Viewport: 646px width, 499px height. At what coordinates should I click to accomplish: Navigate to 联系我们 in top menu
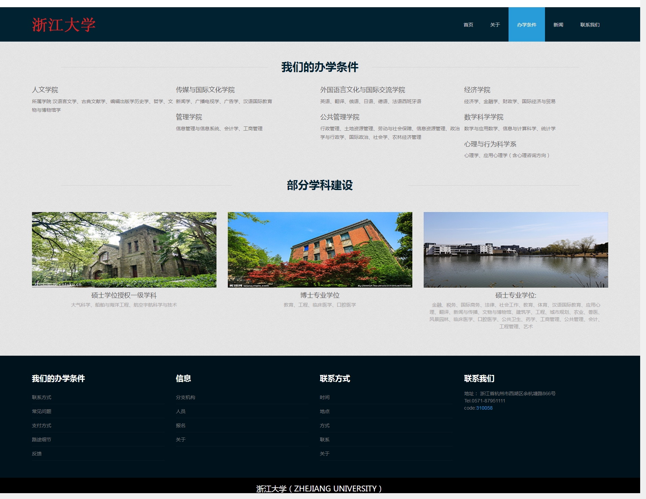pyautogui.click(x=590, y=25)
